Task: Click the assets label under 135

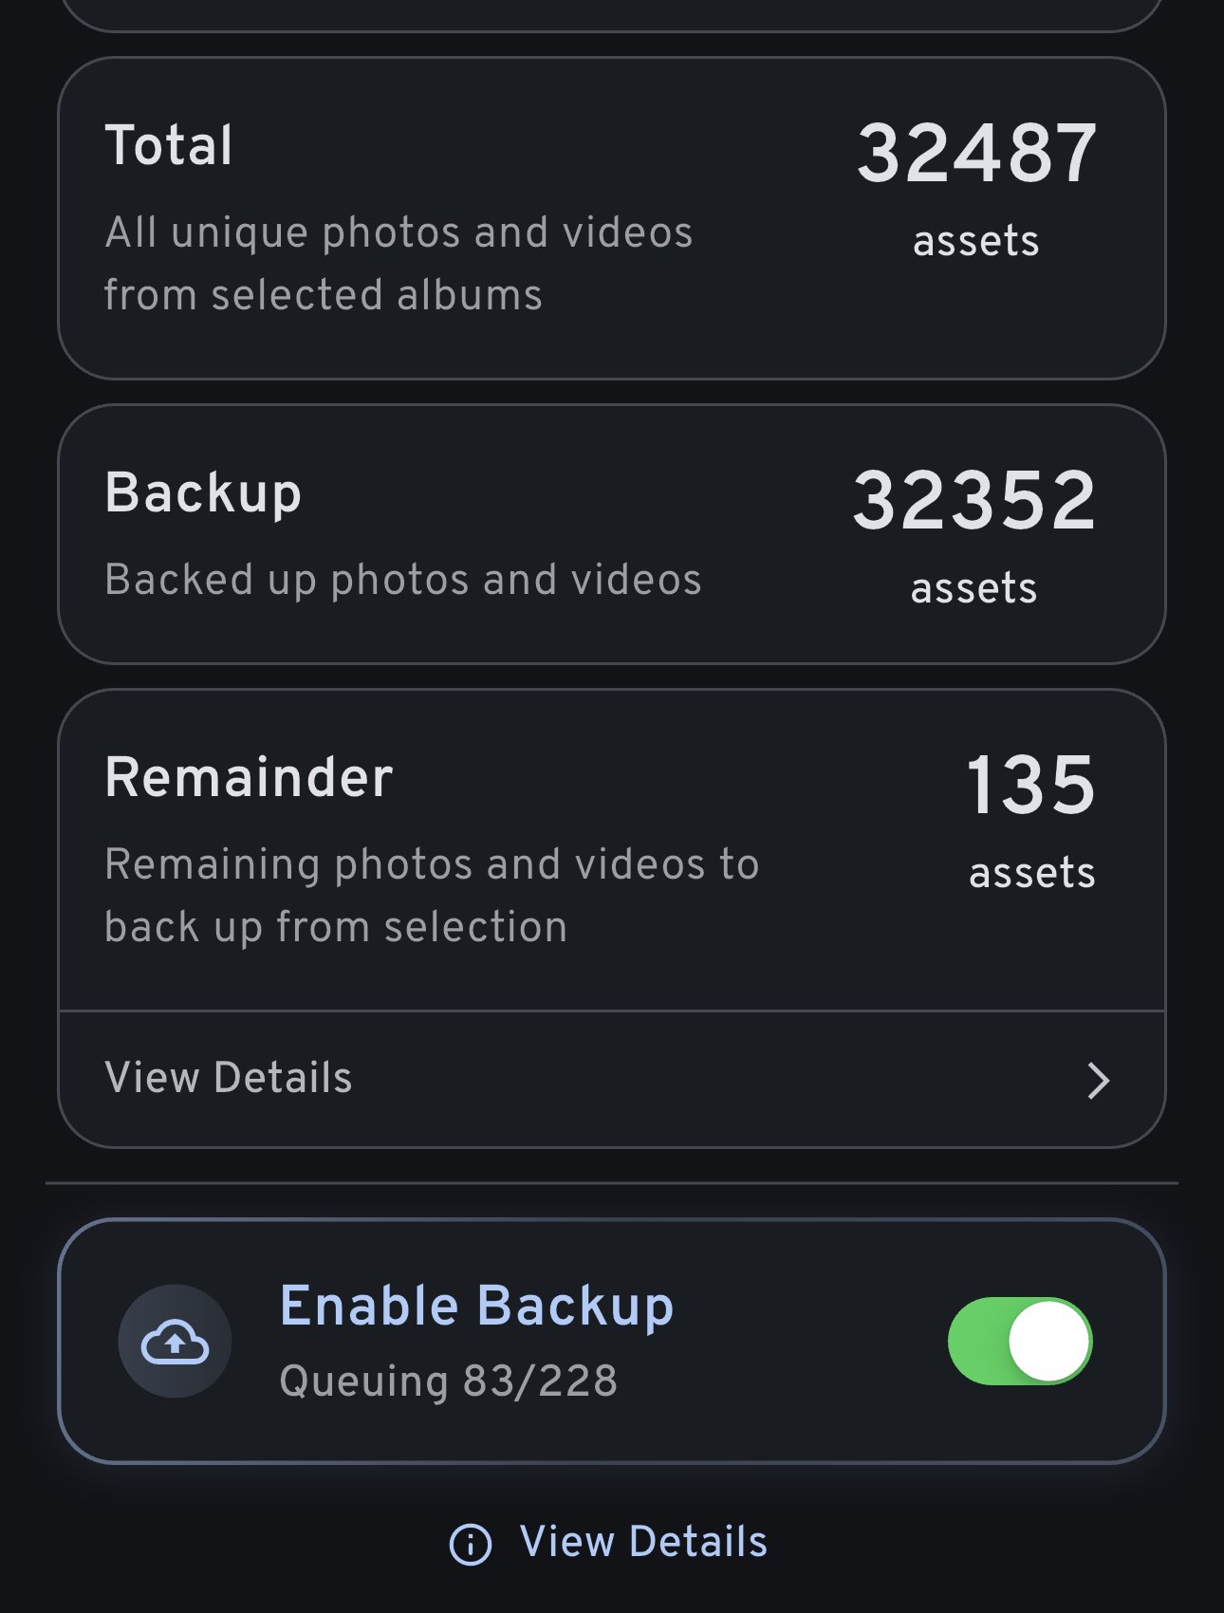Action: 1031,873
